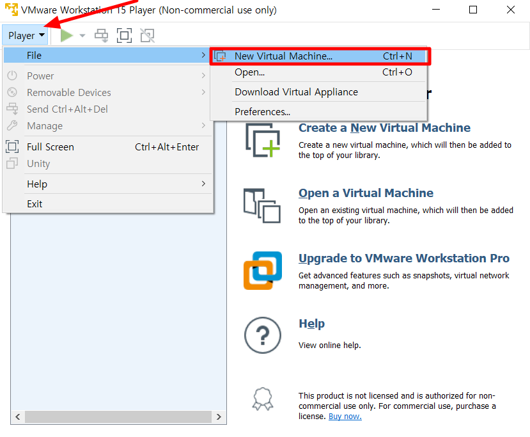Screen dimensions: 530x437
Task: Click 'View online help.' text
Action: click(x=329, y=346)
